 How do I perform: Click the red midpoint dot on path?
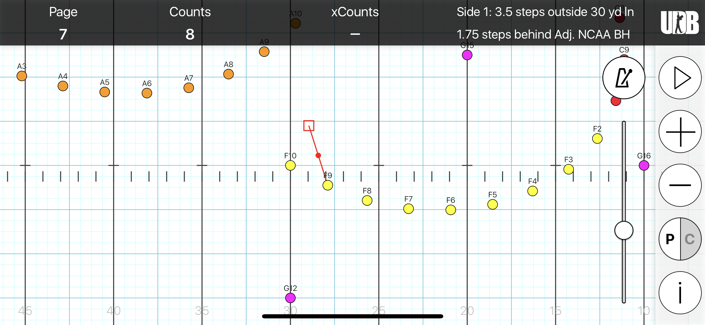[318, 155]
